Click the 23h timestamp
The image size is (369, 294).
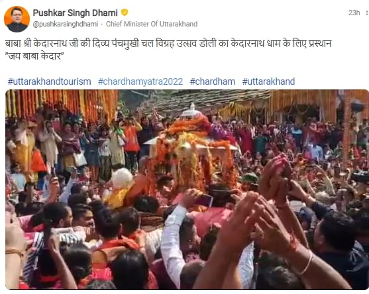coord(354,13)
